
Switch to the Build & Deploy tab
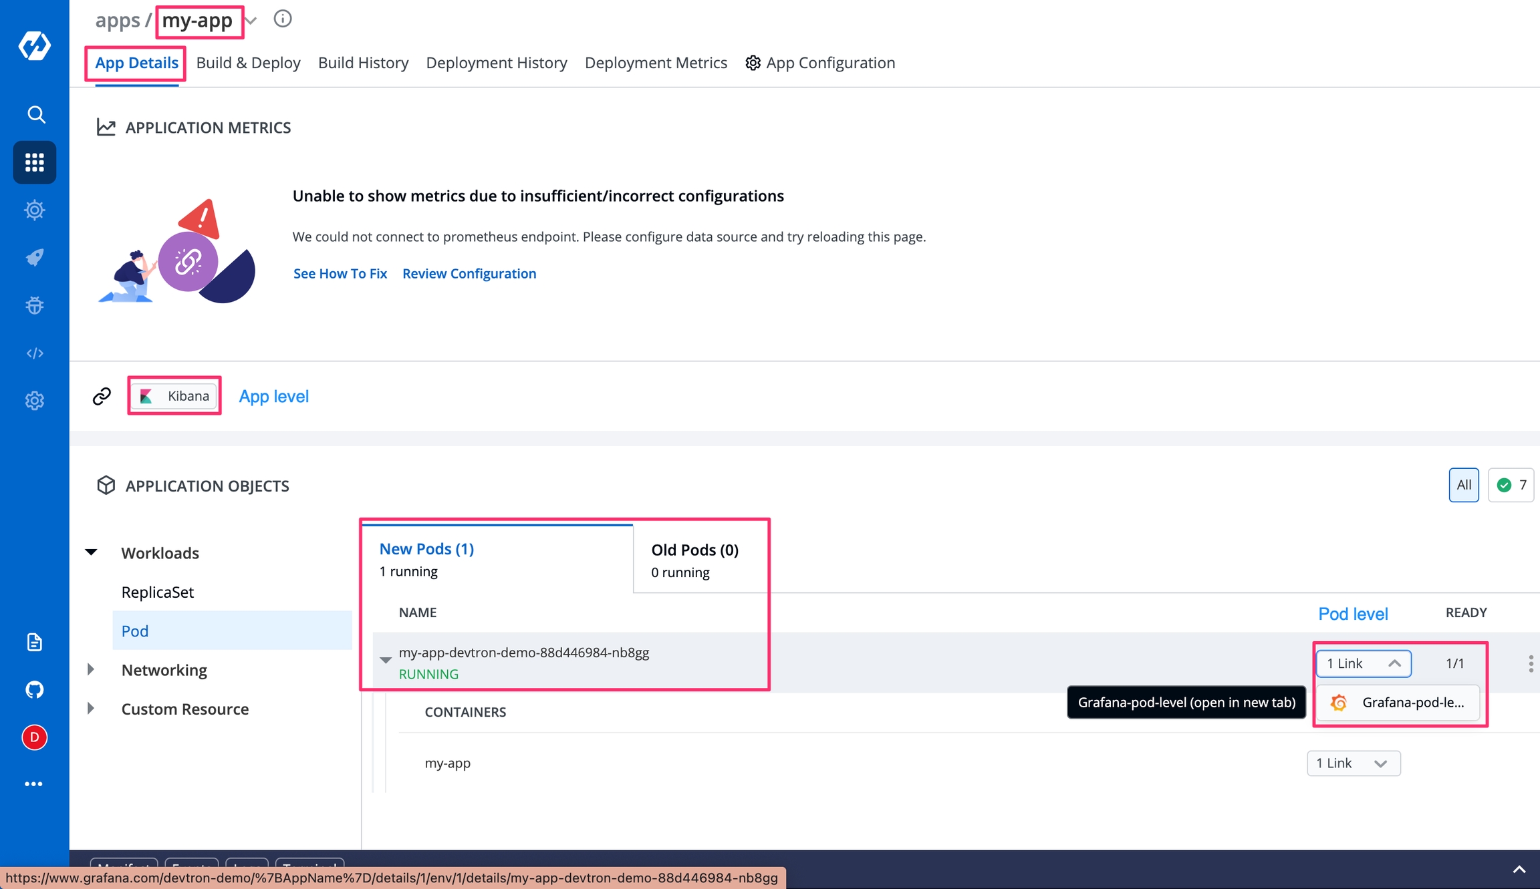click(248, 63)
